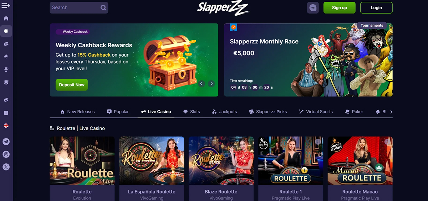Open the X social icon in sidebar
This screenshot has height=201, width=428.
6,166
